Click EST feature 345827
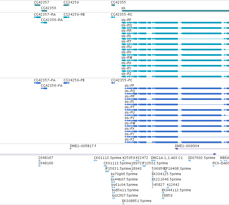229x205 pixels. coord(153,187)
